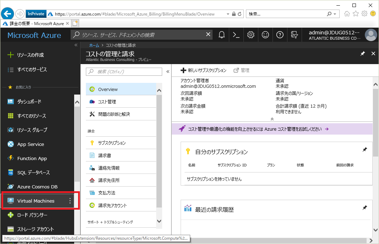Open the Azure notifications bell
The height and width of the screenshot is (244, 379).
tap(222, 35)
